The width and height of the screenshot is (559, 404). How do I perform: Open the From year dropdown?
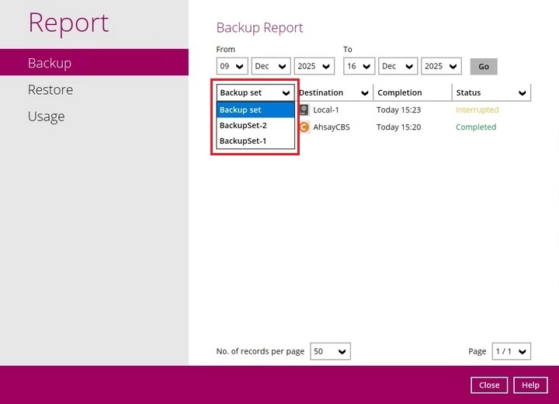coord(314,66)
